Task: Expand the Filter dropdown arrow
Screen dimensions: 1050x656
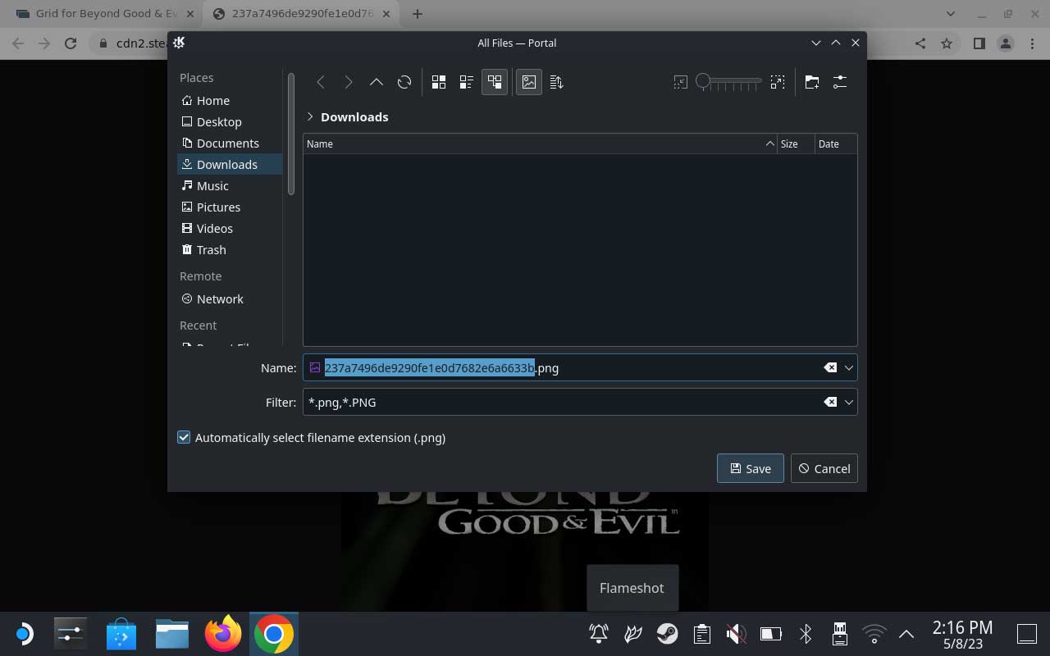Action: 849,402
